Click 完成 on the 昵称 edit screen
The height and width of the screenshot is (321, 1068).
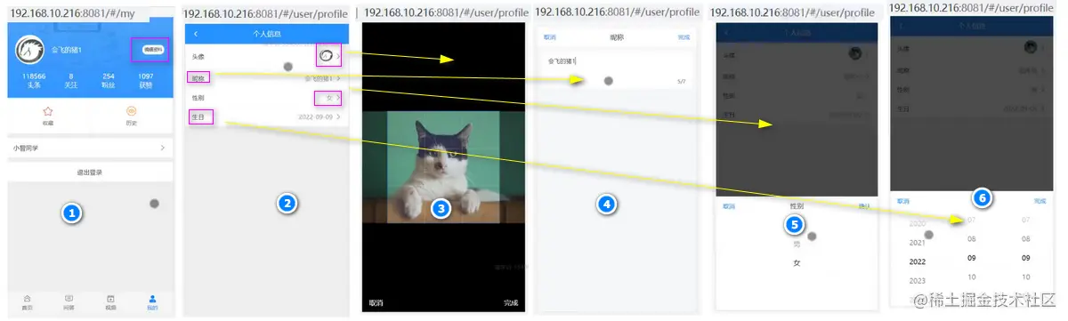(684, 37)
